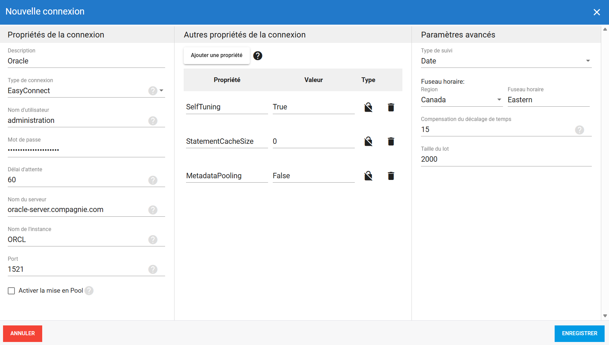The image size is (609, 345).
Task: Edit the StatementCacheSize value 0
Action: click(x=314, y=141)
